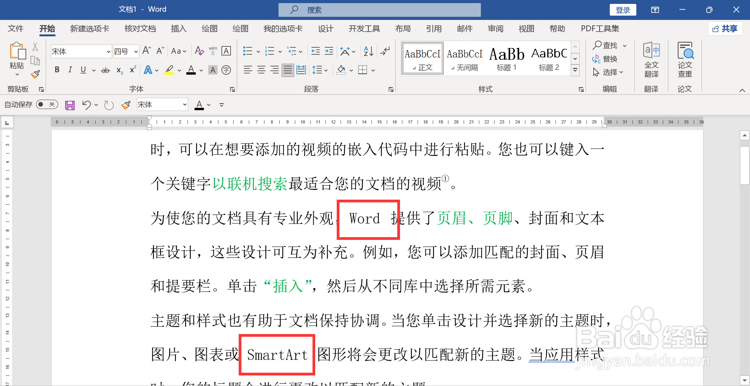
Task: Switch to the 设计 (Design) tab
Action: click(325, 29)
